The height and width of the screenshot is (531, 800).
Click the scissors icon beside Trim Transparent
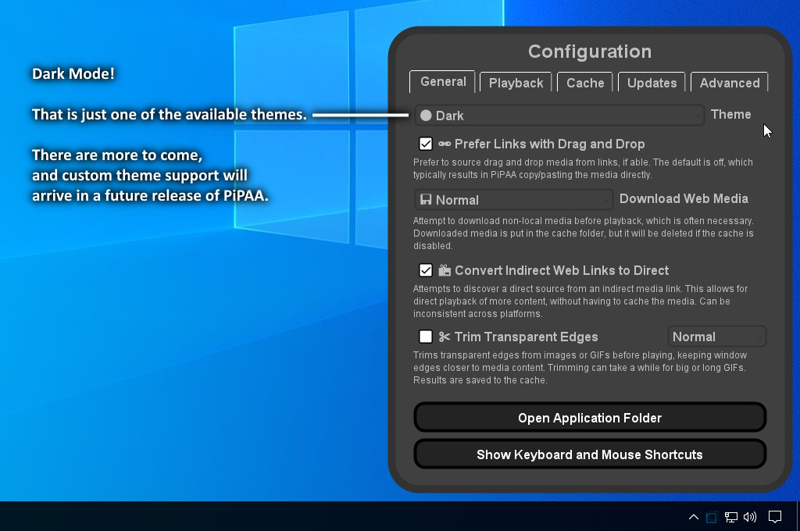pos(445,337)
